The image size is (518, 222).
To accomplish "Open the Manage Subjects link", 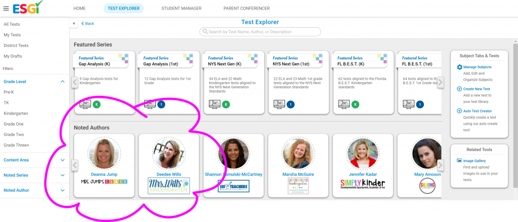I will coord(477,67).
